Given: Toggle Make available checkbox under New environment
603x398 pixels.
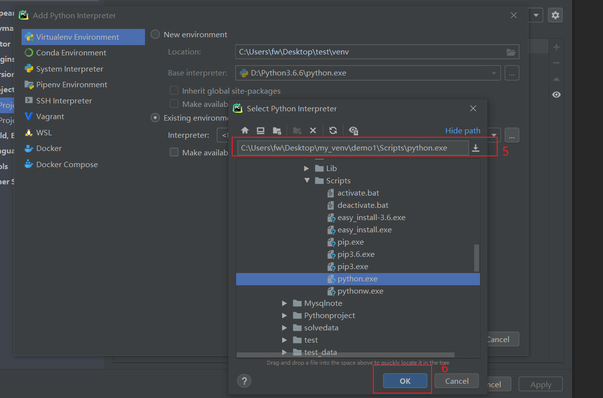Looking at the screenshot, I should click(x=174, y=104).
